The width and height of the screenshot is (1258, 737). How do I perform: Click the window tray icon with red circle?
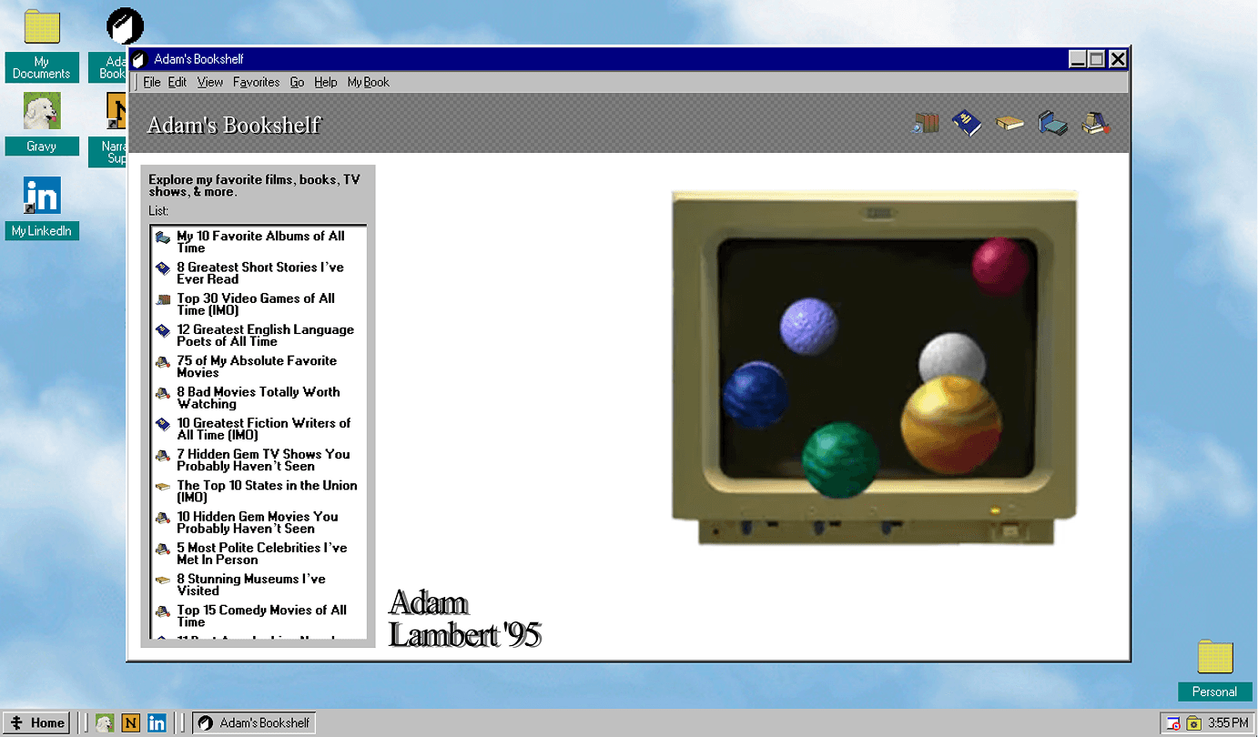1173,723
